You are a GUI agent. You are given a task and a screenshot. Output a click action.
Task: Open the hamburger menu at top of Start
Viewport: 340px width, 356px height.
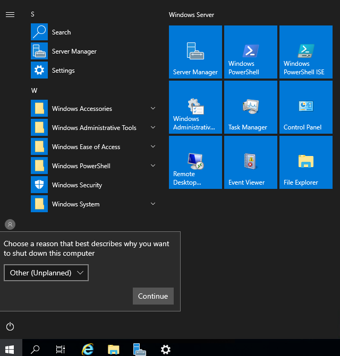point(10,14)
